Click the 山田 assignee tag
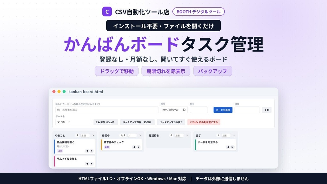The height and width of the screenshot is (184, 327). (60, 151)
